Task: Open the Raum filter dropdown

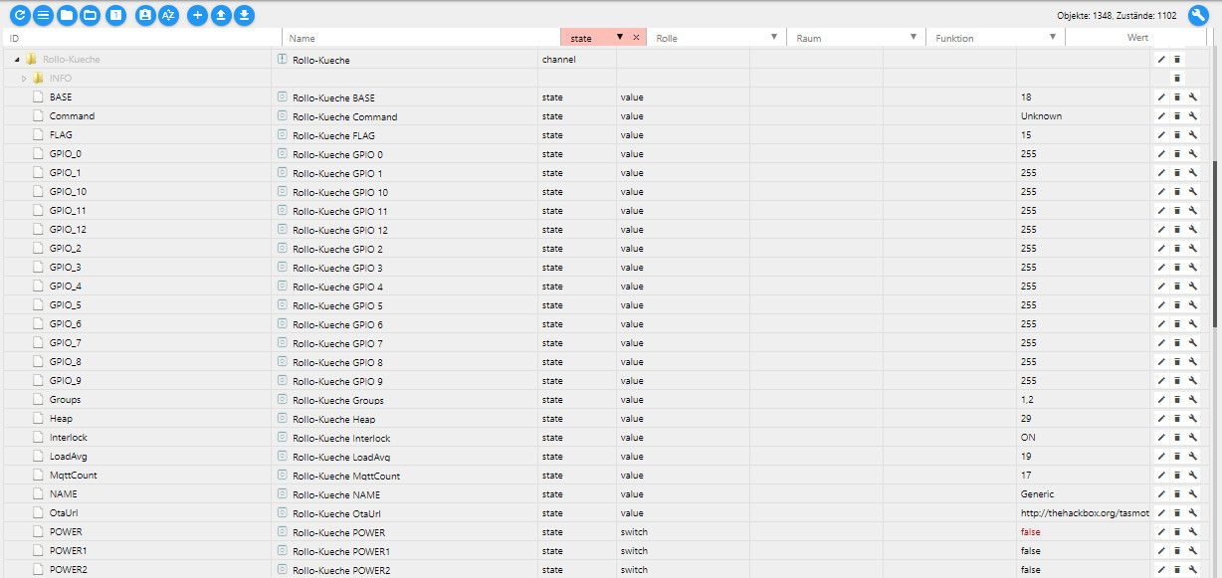Action: (x=914, y=37)
